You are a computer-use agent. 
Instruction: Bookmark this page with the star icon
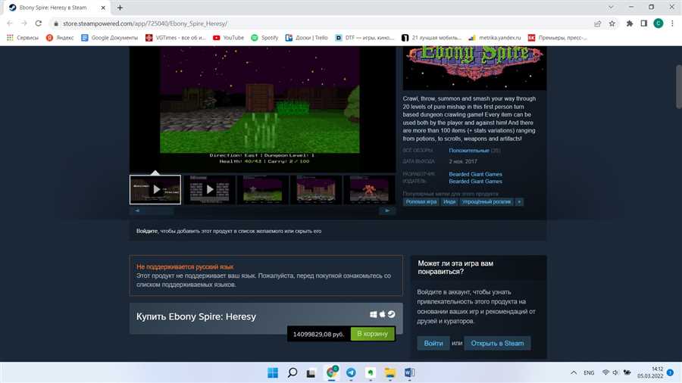tap(612, 23)
